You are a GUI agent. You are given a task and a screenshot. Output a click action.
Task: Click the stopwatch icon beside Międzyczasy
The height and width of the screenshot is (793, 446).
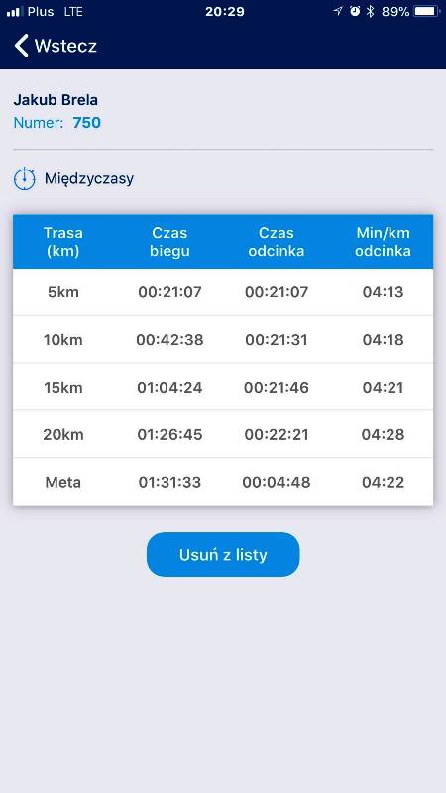pyautogui.click(x=24, y=179)
